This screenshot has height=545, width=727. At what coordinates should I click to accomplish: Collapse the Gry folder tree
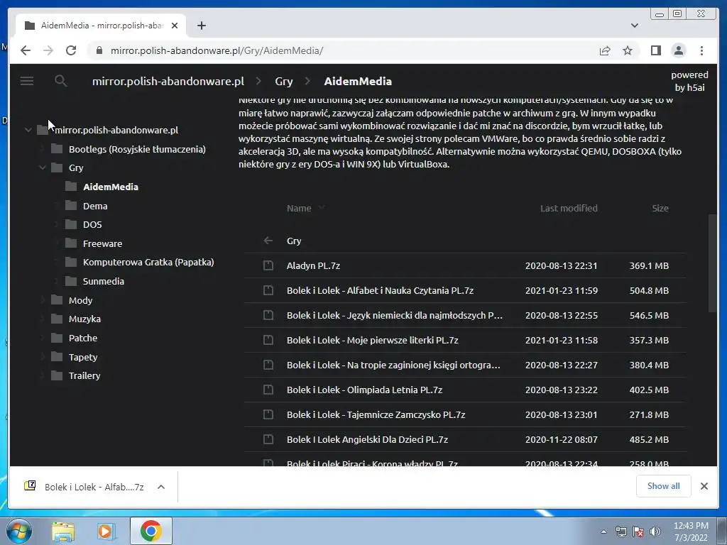[x=42, y=167]
